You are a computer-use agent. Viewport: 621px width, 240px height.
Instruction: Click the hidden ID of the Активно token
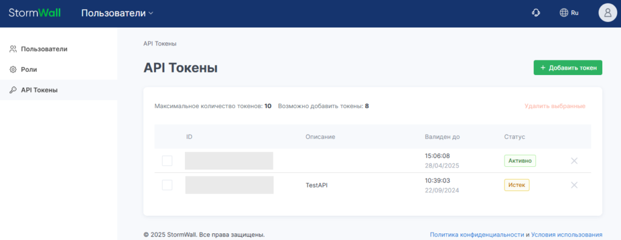[229, 161]
